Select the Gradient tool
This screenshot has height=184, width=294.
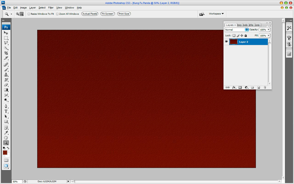pos(6,90)
